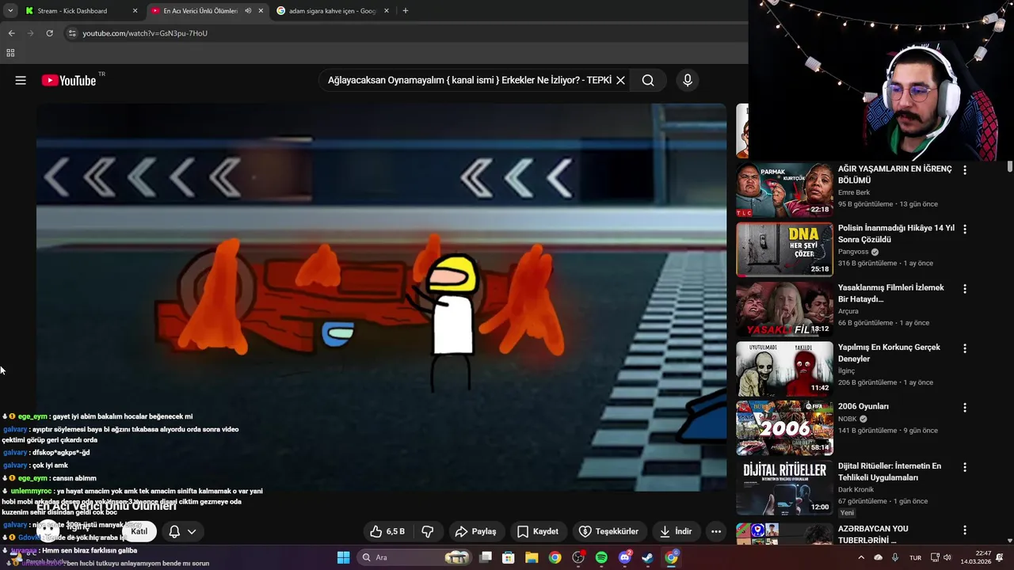
Task: Open title Polisin İnanmadığı Hikâye 14 Yıl
Action: [896, 234]
